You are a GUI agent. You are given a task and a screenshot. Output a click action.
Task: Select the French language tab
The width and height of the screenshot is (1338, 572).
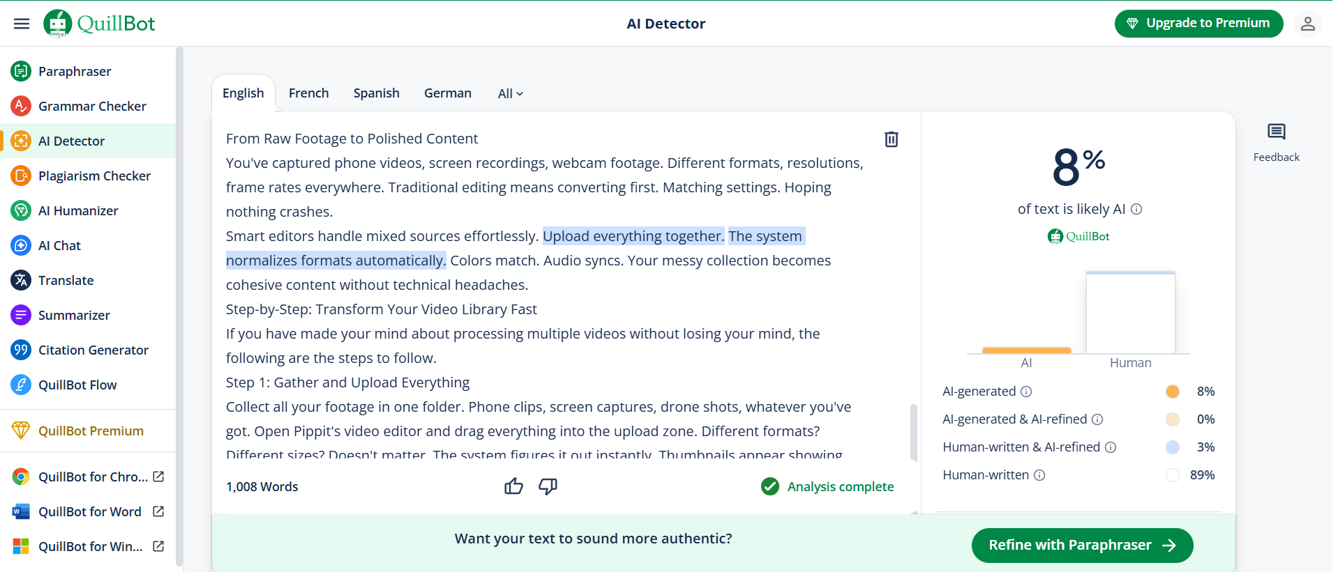click(x=308, y=93)
